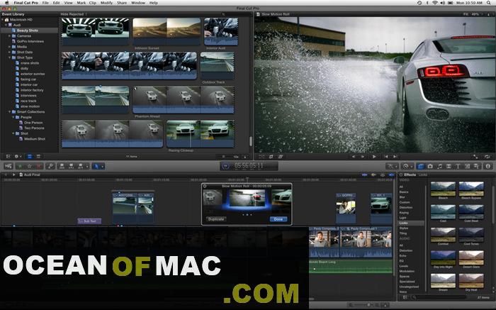Click the event browser vertical scrollbar
The width and height of the screenshot is (496, 310).
[x=251, y=141]
